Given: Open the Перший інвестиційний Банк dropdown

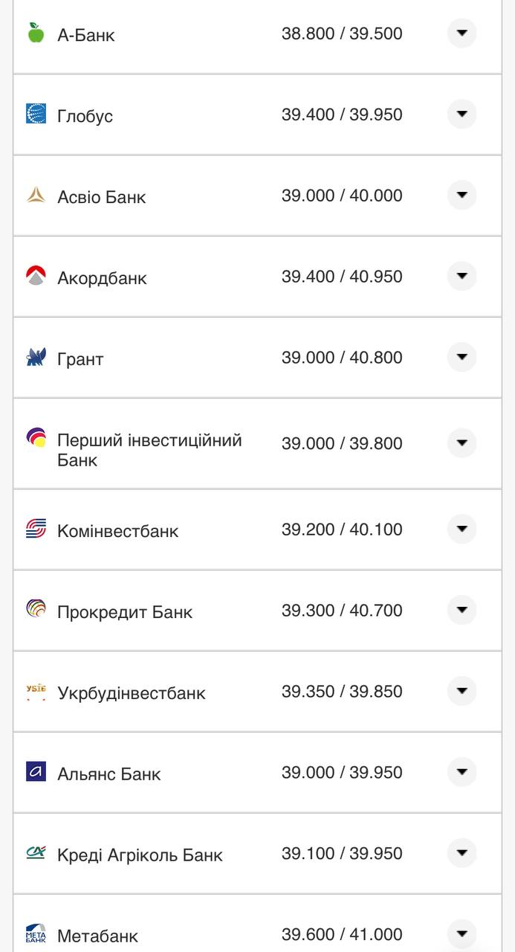Looking at the screenshot, I should pyautogui.click(x=461, y=443).
